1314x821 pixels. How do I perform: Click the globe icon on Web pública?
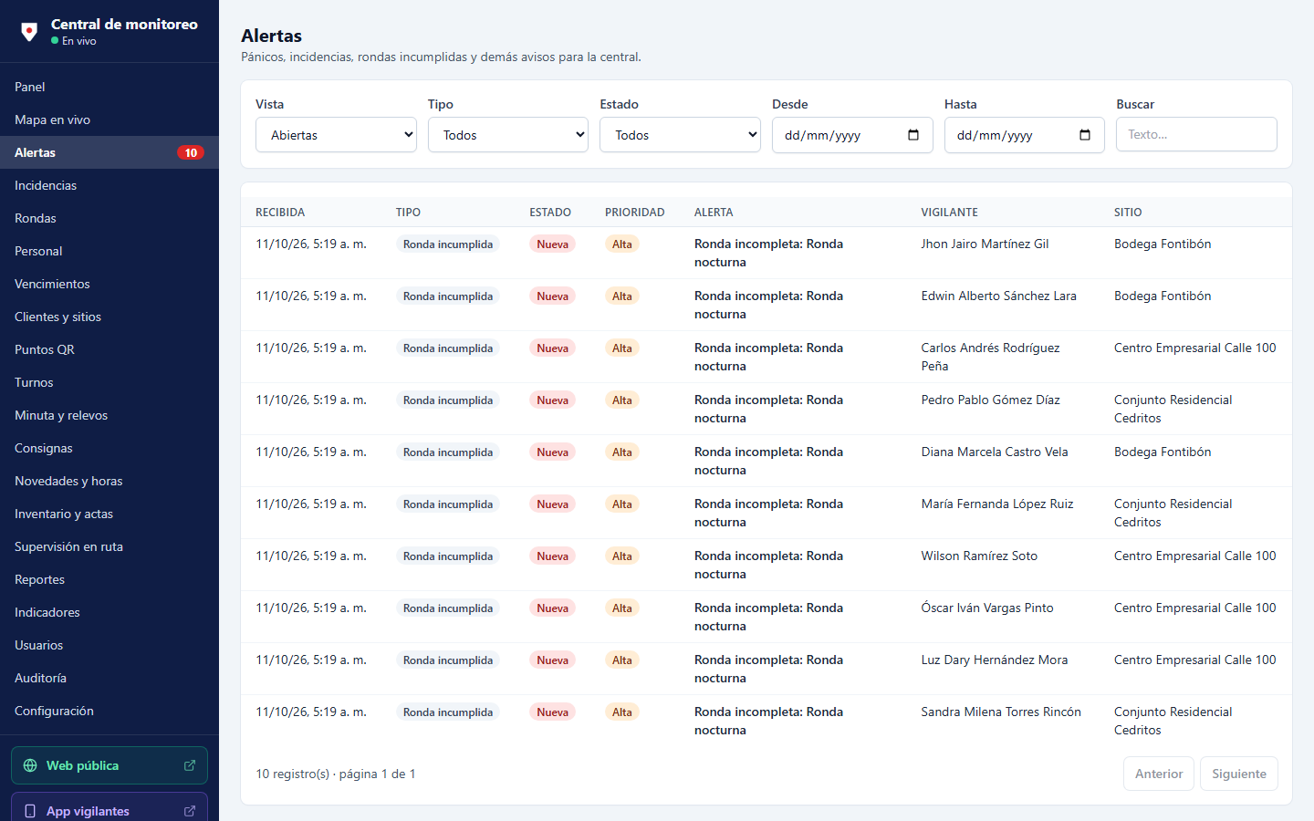click(30, 765)
